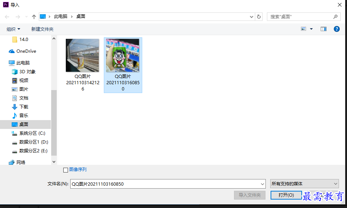
Task: Enable the 图像序列 checkbox
Action: coord(65,170)
